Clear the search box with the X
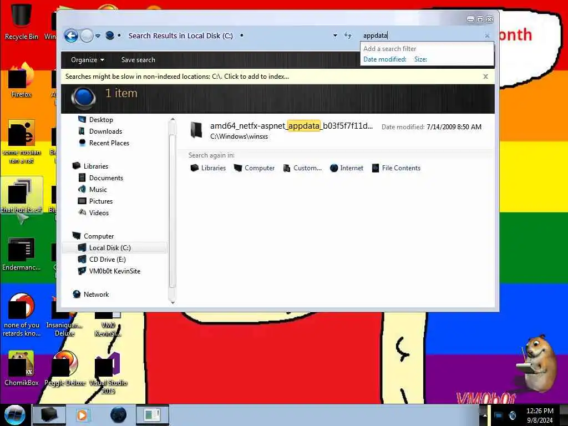 pos(487,35)
